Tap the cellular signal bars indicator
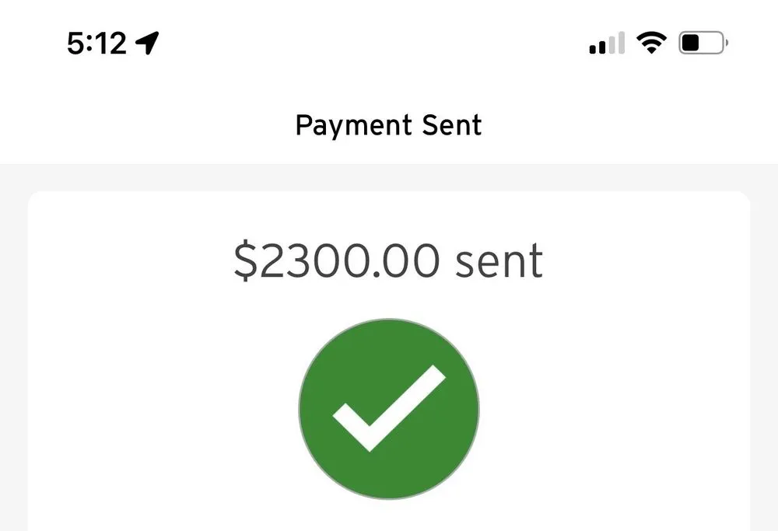The height and width of the screenshot is (531, 778). tap(607, 44)
